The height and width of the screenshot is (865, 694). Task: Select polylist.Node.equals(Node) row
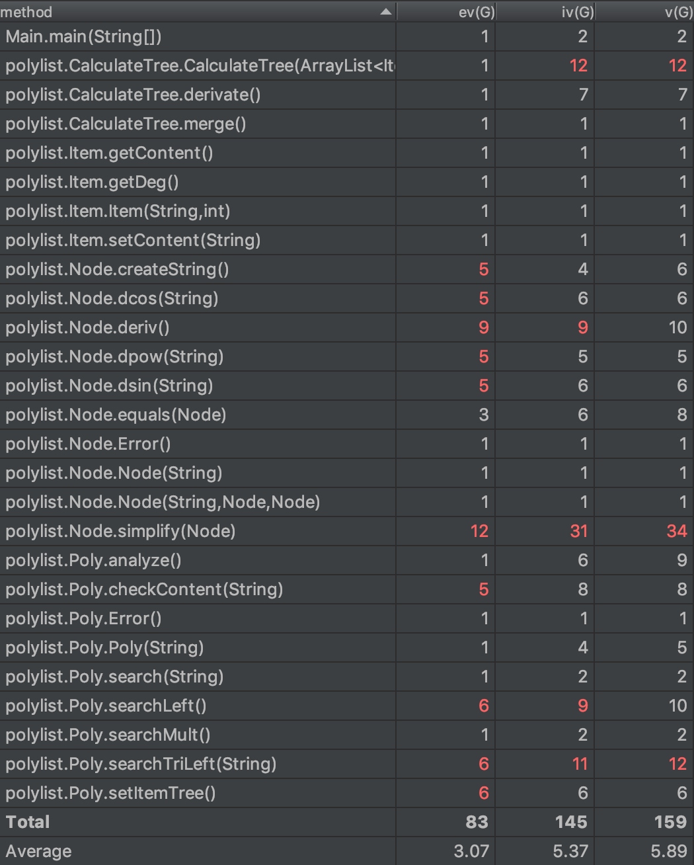click(116, 415)
